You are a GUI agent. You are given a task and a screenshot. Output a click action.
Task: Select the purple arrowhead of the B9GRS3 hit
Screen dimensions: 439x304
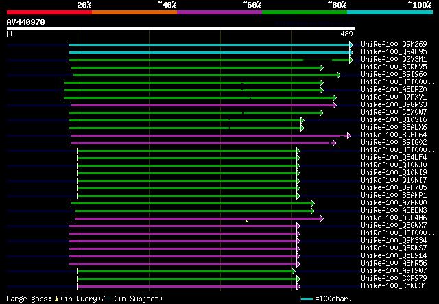(x=335, y=106)
